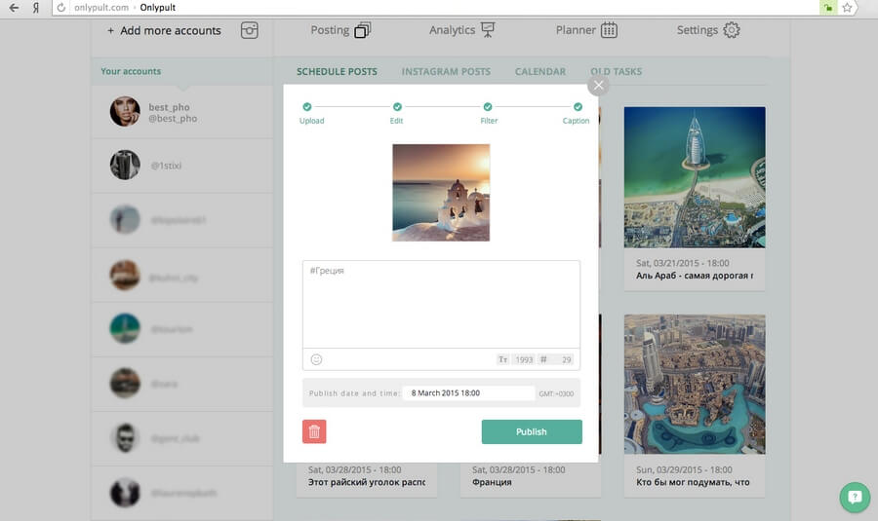Click Add more accounts
The width and height of the screenshot is (878, 521).
(164, 30)
